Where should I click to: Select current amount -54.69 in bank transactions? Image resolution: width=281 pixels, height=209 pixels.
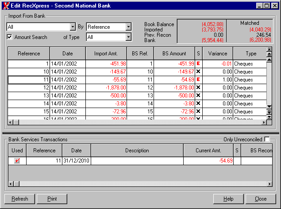(x=208, y=161)
